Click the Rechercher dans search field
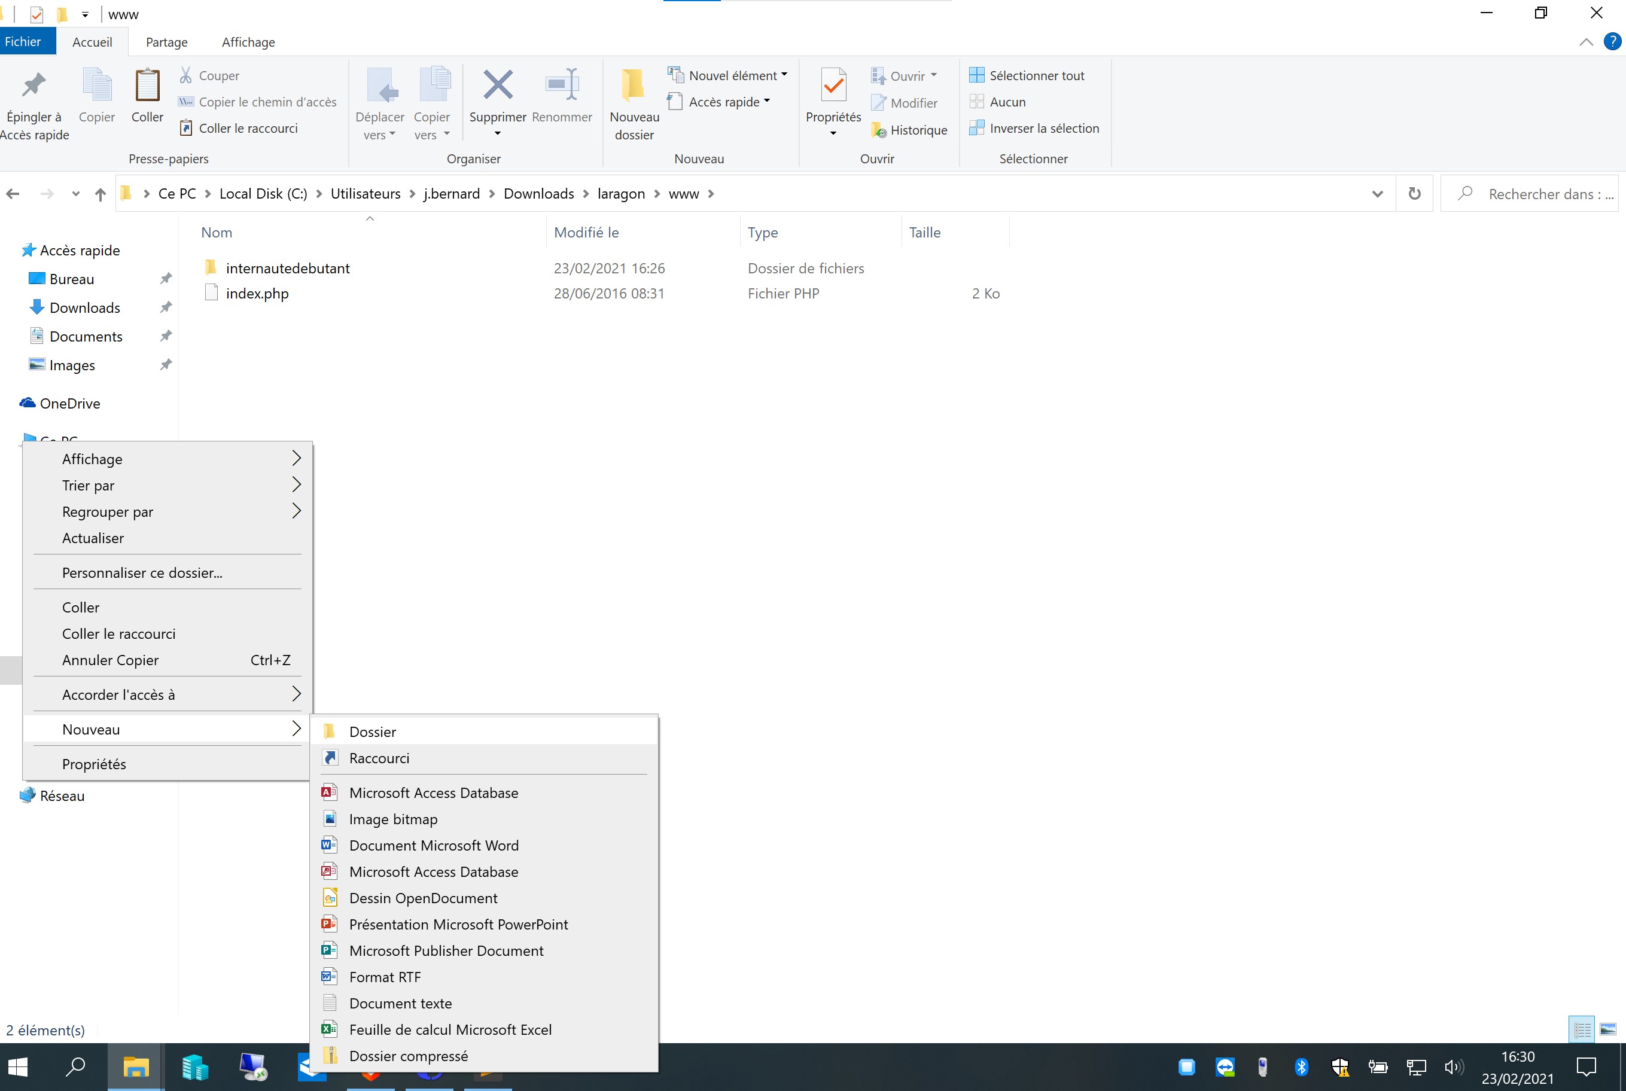 tap(1529, 193)
